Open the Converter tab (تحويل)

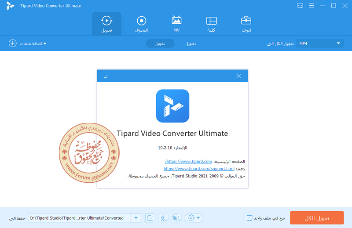pyautogui.click(x=106, y=24)
